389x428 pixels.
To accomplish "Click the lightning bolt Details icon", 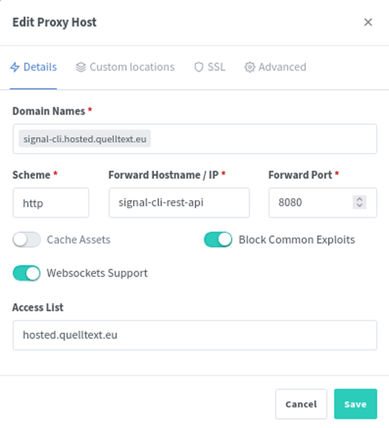I will point(15,67).
